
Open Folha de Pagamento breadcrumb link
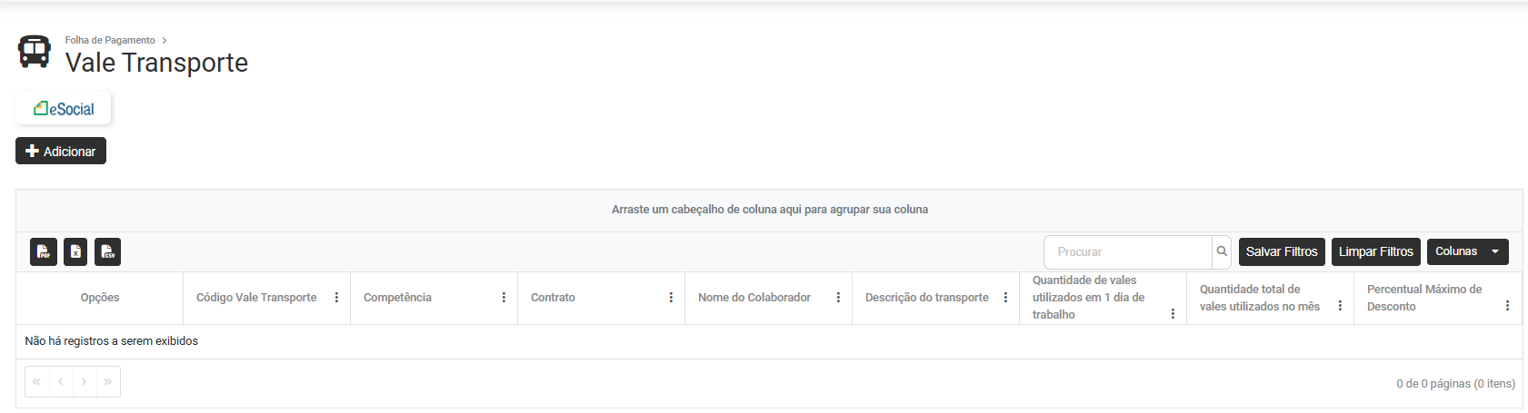[110, 40]
